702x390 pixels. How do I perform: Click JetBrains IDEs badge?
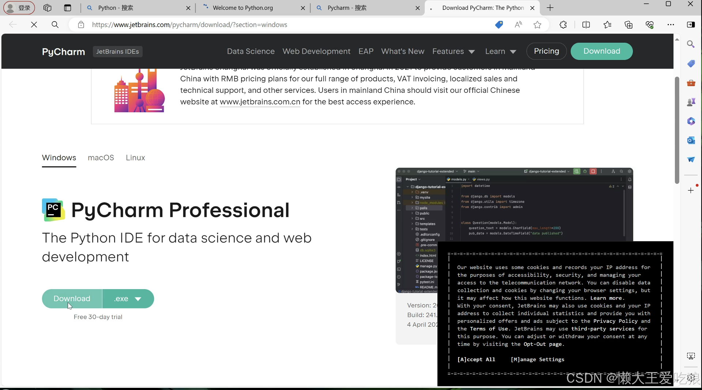[x=117, y=52]
